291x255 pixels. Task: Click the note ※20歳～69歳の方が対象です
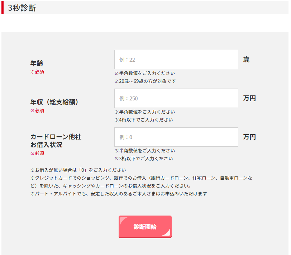145,81
